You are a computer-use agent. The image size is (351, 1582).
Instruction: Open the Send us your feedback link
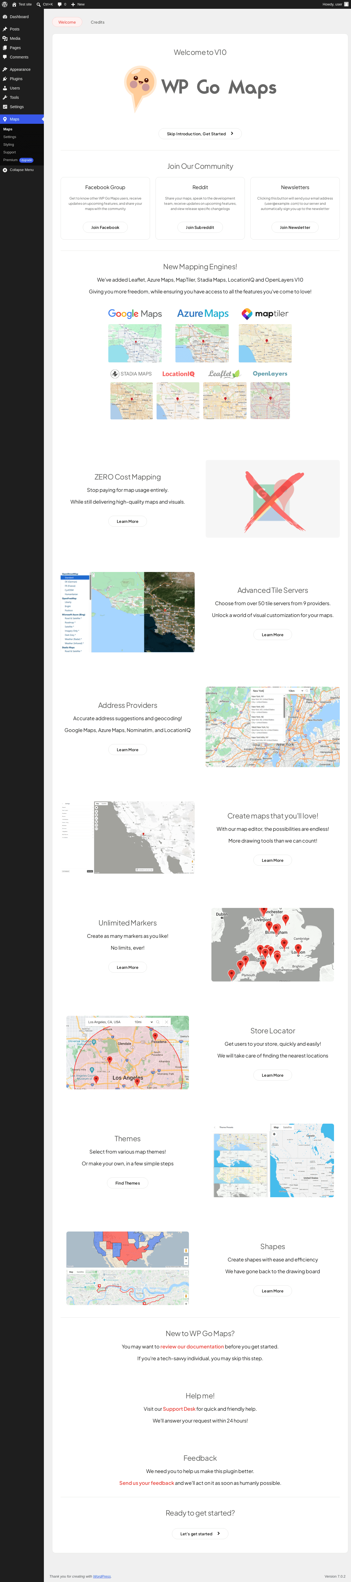click(x=147, y=1483)
